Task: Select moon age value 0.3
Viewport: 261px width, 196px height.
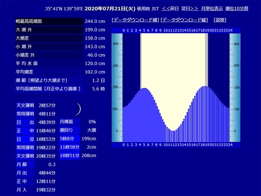Action: tap(52, 164)
